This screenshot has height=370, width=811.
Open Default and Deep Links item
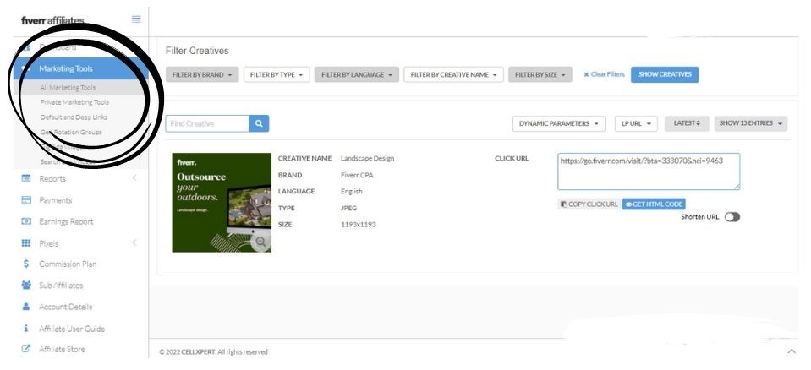pyautogui.click(x=74, y=117)
